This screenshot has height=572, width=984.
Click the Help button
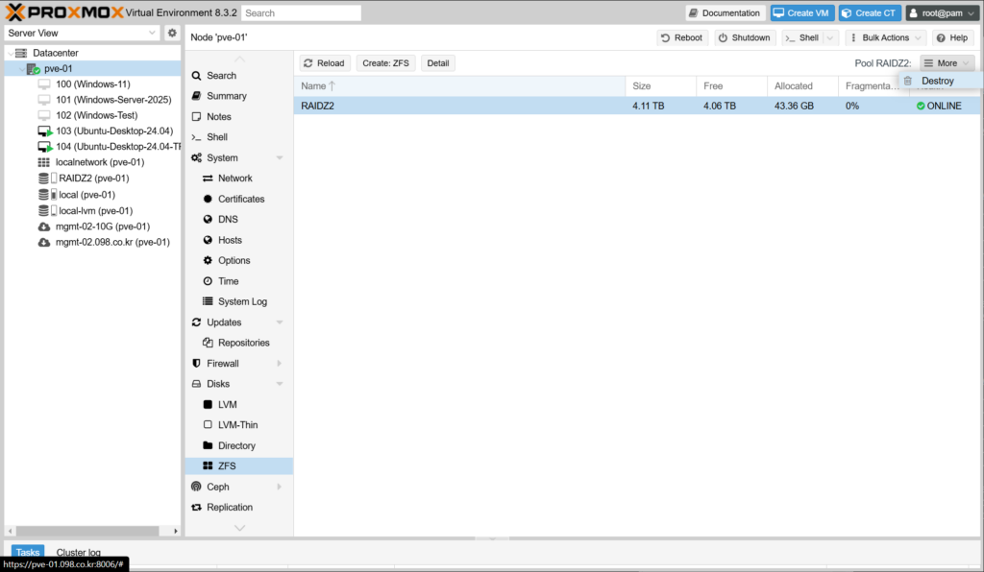tap(951, 37)
